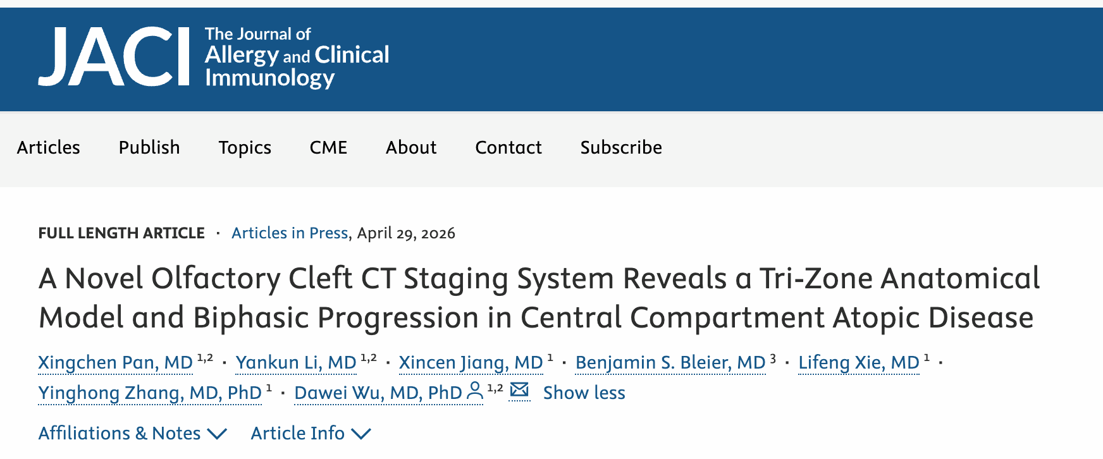Expand the Affiliations & Notes section
The width and height of the screenshot is (1103, 459).
coord(132,433)
